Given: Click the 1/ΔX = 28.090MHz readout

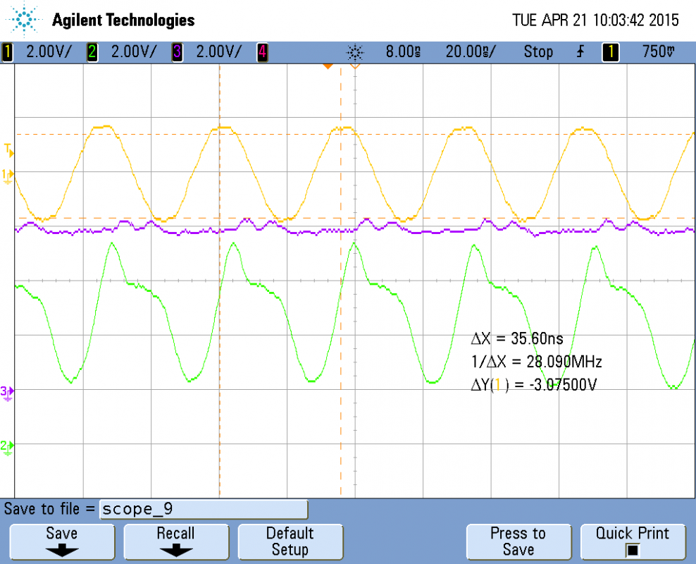Looking at the screenshot, I should (x=537, y=362).
